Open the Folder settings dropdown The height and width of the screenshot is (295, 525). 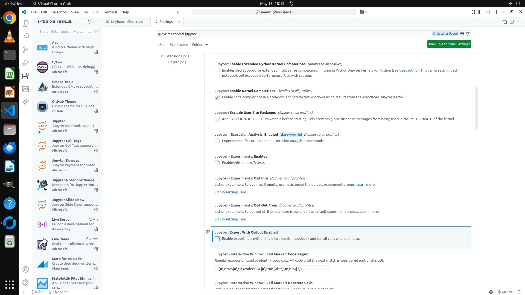click(x=200, y=45)
